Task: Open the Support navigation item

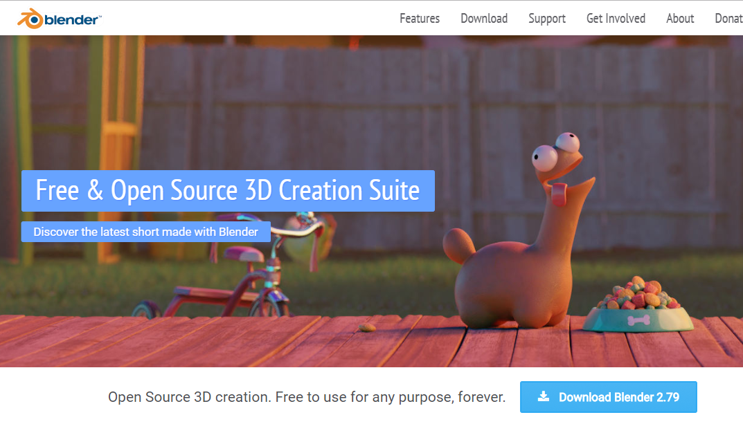Action: pos(547,19)
